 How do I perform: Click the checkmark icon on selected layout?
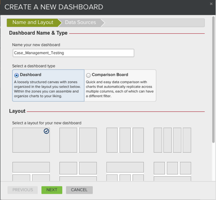click(46, 131)
